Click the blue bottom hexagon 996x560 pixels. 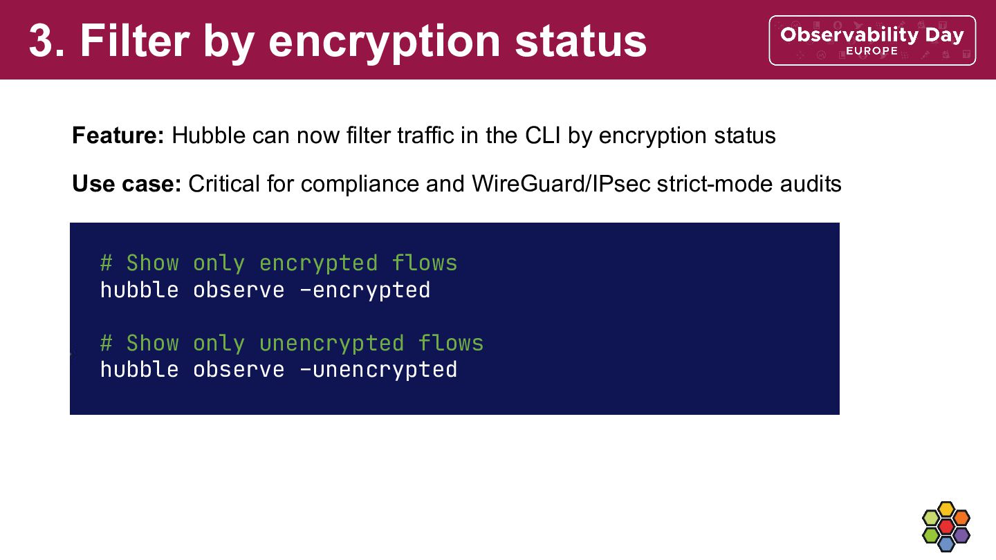[946, 543]
